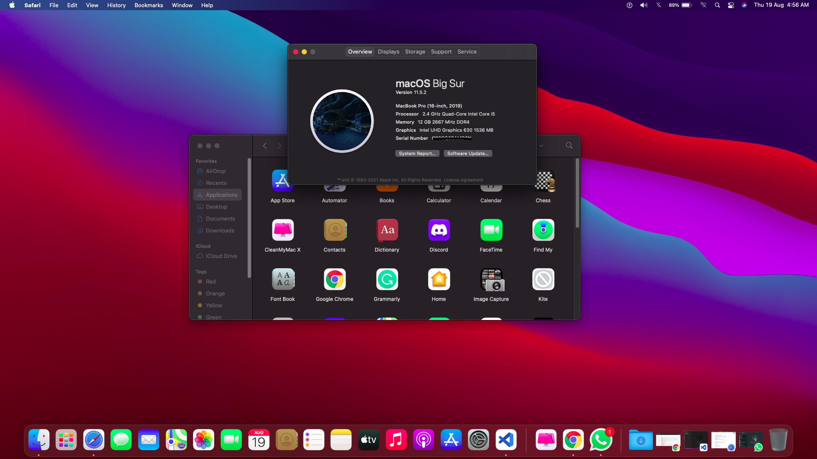Click the Bluetooth menu bar icon
Image resolution: width=817 pixels, height=459 pixels.
[659, 5]
